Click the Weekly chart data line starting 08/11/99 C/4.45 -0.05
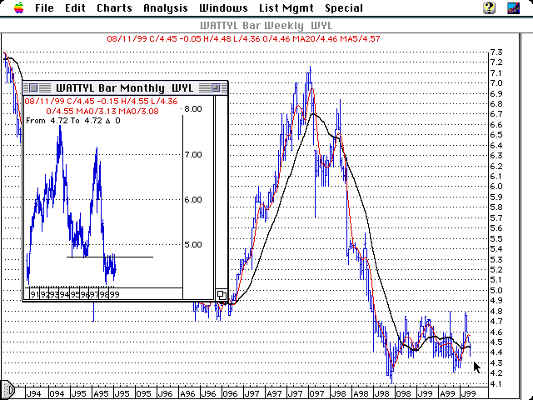This screenshot has width=533, height=400. tap(243, 39)
